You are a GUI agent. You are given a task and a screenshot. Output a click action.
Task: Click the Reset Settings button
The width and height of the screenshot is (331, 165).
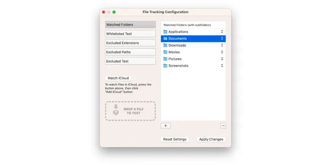tap(175, 139)
